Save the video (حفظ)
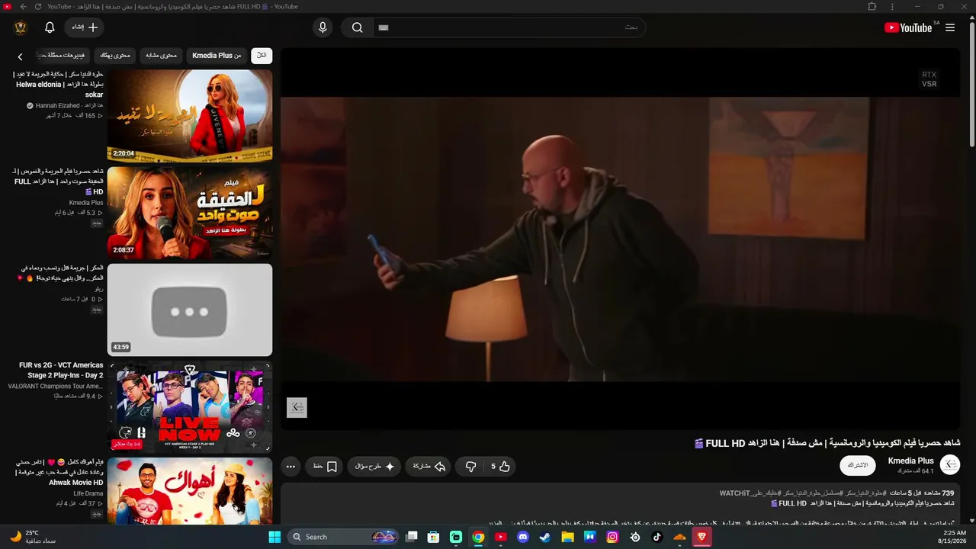The height and width of the screenshot is (549, 976). click(326, 467)
